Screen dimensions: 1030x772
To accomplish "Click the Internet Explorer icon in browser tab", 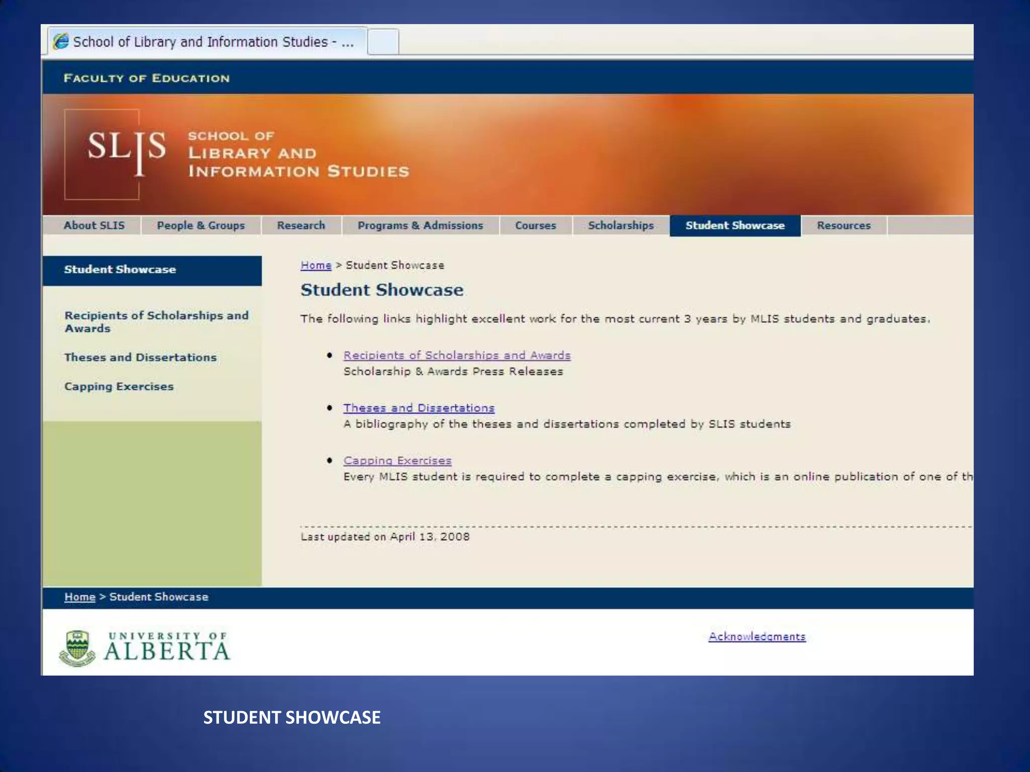I will coord(61,41).
